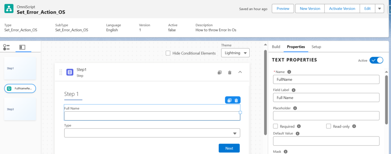The width and height of the screenshot is (391, 154).
Task: Open the dropdown arrow next to Edit
Action: (379, 8)
